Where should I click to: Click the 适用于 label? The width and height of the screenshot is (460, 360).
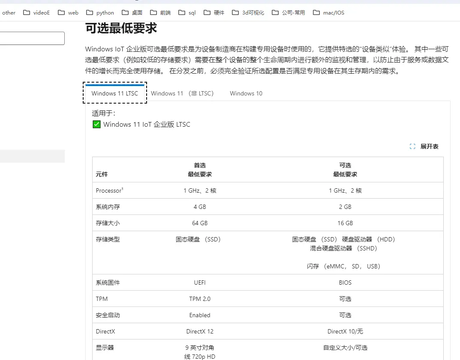(104, 113)
